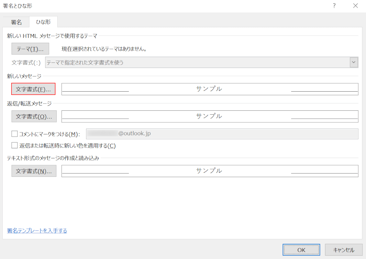Open the 署名テンプレートを入手する link
The width and height of the screenshot is (366, 259).
37,231
